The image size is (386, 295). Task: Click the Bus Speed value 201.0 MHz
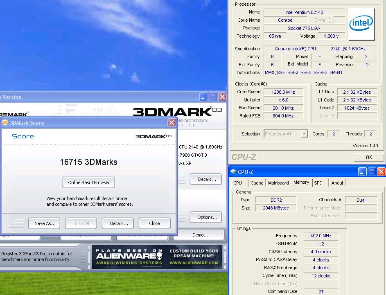click(283, 108)
